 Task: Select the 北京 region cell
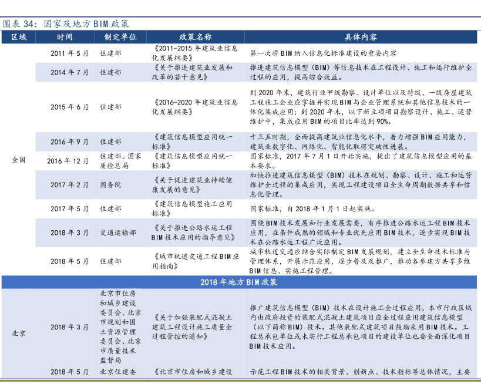(18, 332)
